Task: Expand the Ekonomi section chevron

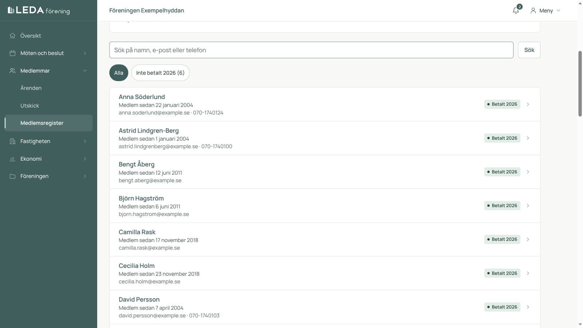Action: pyautogui.click(x=85, y=159)
